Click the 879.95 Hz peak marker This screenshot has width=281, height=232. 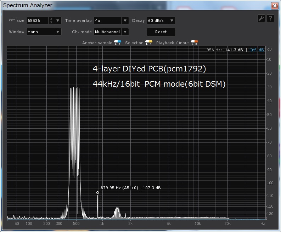[97, 193]
